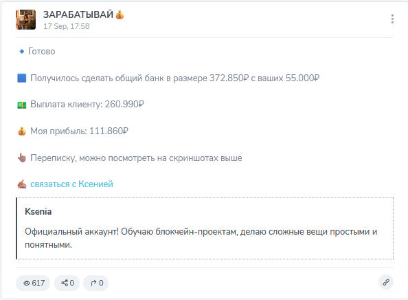Click the pointing hand emoji before Переписку
Image resolution: width=408 pixels, height=300 pixels.
pos(22,158)
